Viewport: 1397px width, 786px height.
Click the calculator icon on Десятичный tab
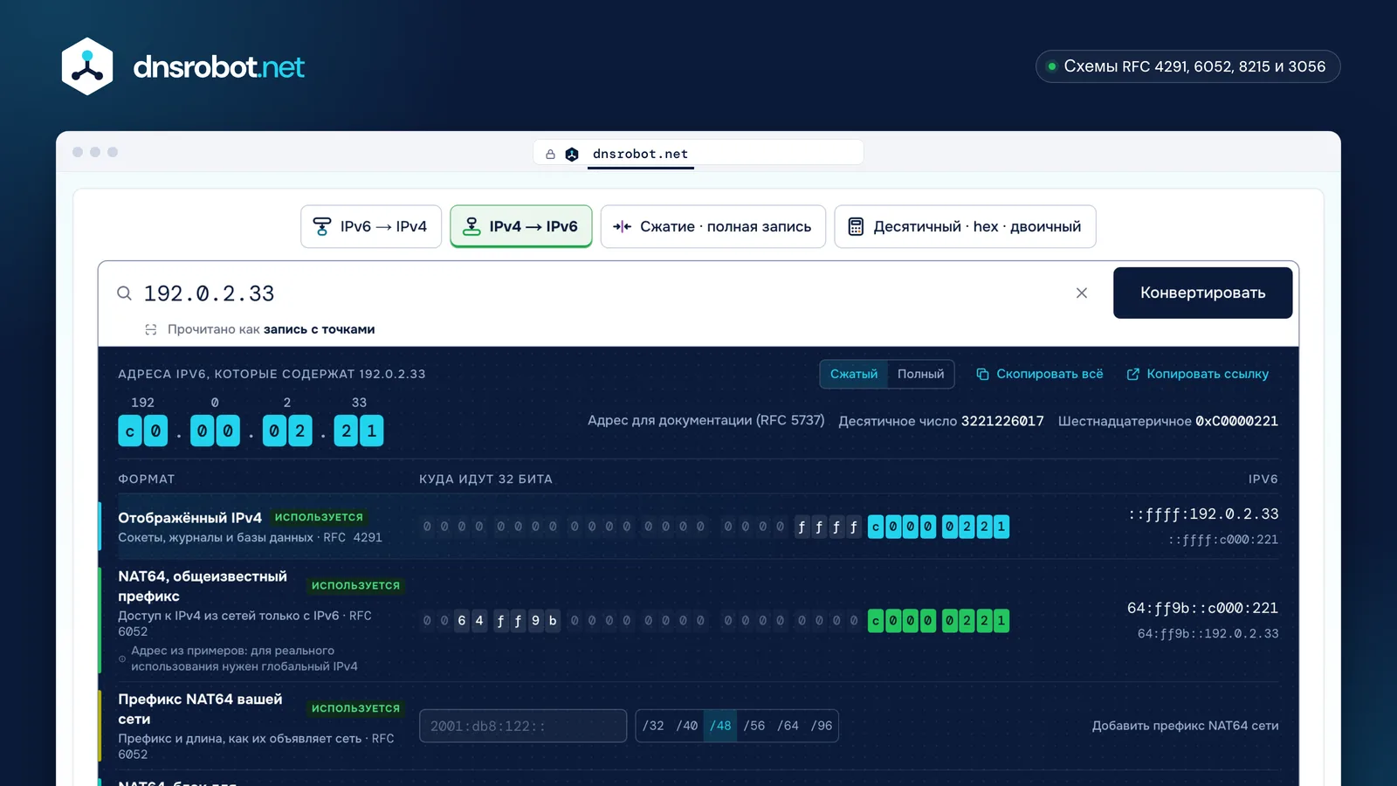point(856,227)
